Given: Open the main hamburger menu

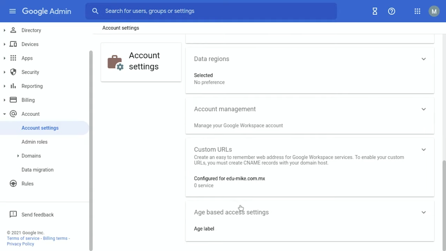Looking at the screenshot, I should (12, 11).
